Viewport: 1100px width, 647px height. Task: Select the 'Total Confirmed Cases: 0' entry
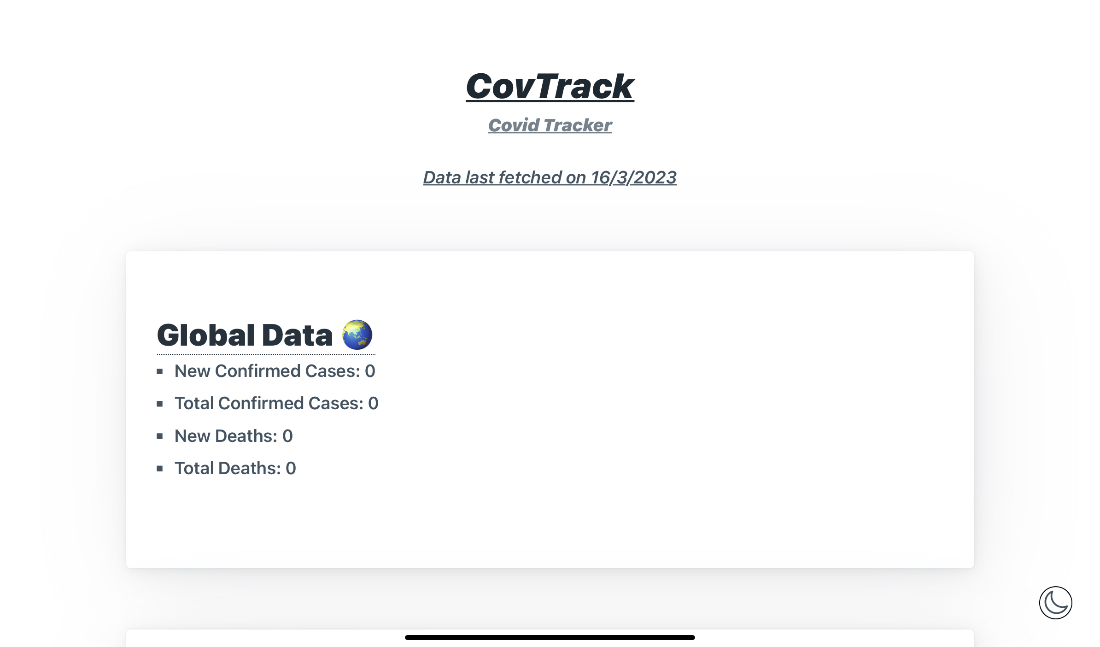[276, 403]
